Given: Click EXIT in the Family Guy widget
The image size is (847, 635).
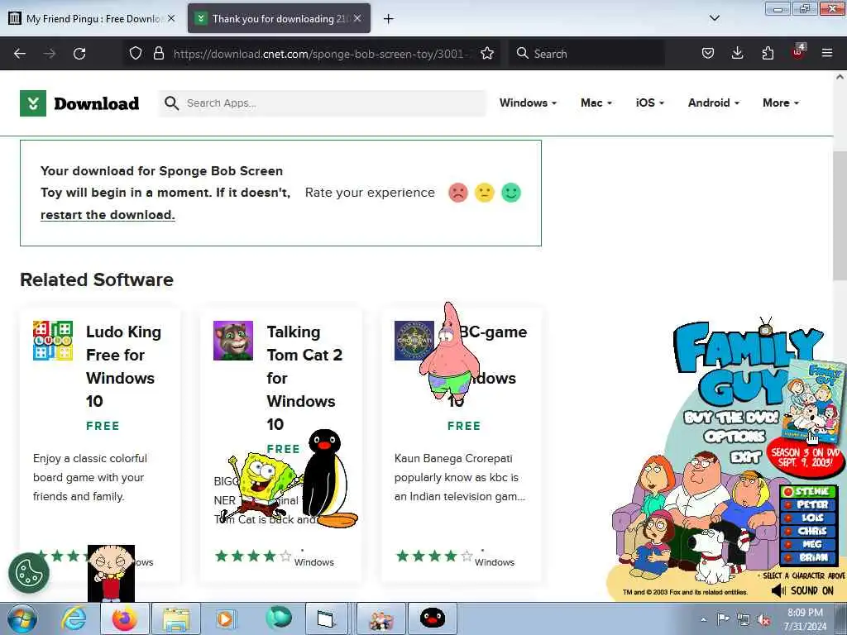Looking at the screenshot, I should point(745,457).
